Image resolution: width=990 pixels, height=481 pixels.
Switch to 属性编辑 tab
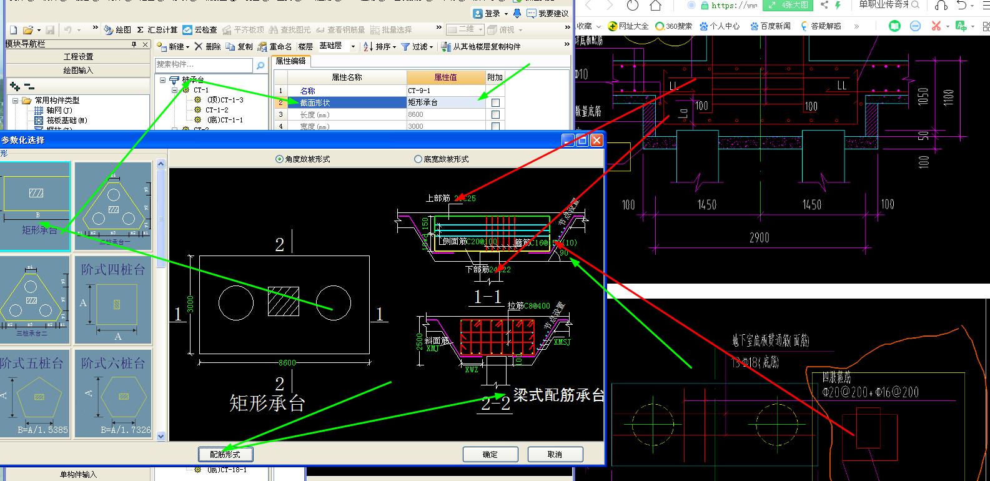click(x=291, y=61)
